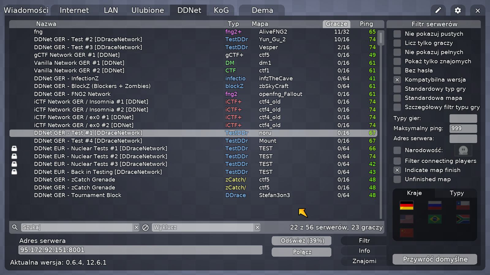Image resolution: width=490 pixels, height=275 pixels.
Task: Click "Przywróć domyślne" reset button
Action: pyautogui.click(x=435, y=259)
